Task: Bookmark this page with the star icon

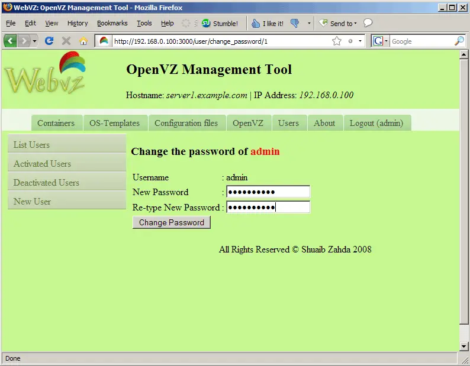Action: (337, 41)
